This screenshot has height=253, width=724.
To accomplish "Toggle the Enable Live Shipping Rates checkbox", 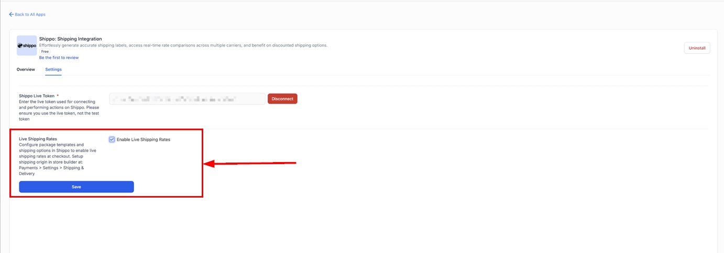I will pos(112,140).
